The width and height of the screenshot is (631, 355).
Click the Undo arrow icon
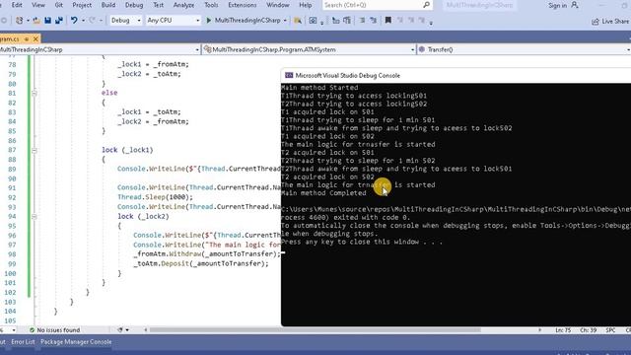pos(74,20)
